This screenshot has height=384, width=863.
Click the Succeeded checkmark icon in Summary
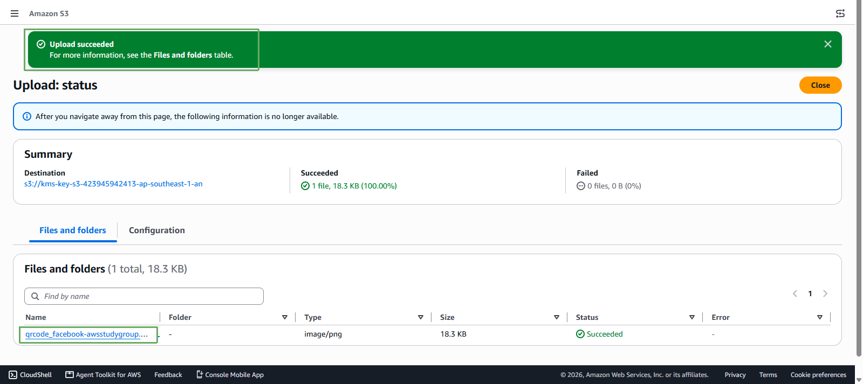[305, 186]
